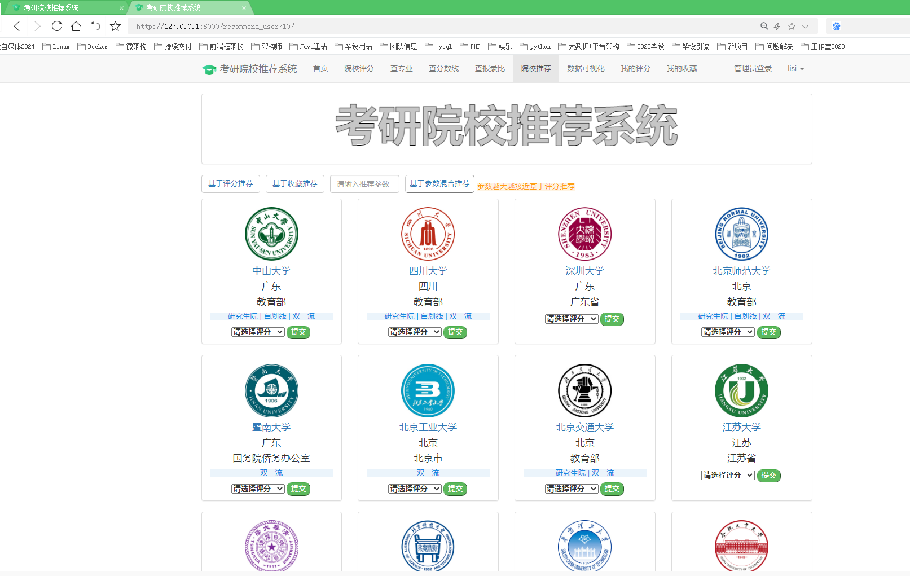The width and height of the screenshot is (910, 576).
Task: Open the 中山大学 link
Action: pyautogui.click(x=271, y=271)
